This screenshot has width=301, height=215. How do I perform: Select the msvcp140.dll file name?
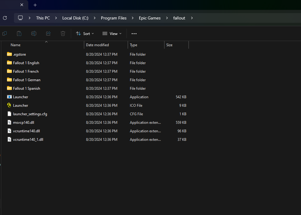click(x=23, y=123)
